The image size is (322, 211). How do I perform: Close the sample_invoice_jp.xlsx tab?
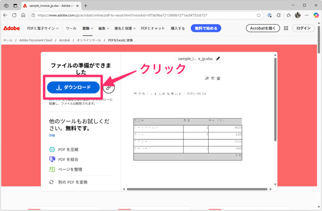coord(77,6)
